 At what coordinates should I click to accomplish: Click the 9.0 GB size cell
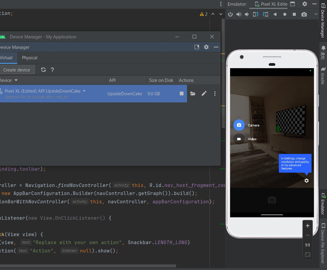pos(154,94)
